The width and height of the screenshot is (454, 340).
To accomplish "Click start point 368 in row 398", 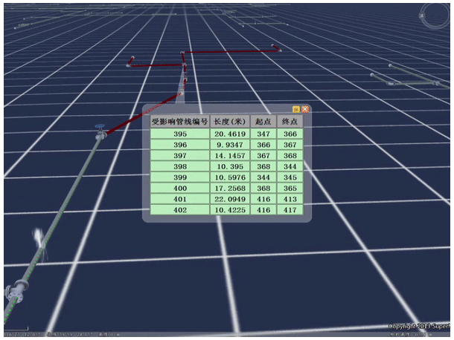I will click(263, 166).
